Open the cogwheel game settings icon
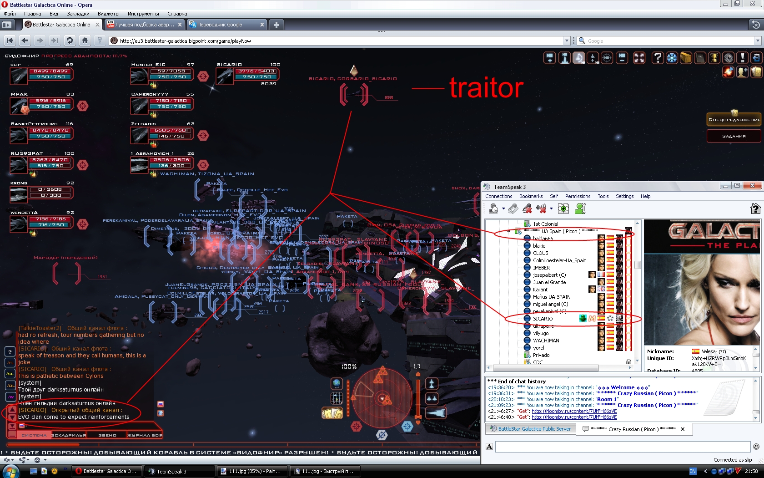764x478 pixels. coord(729,58)
